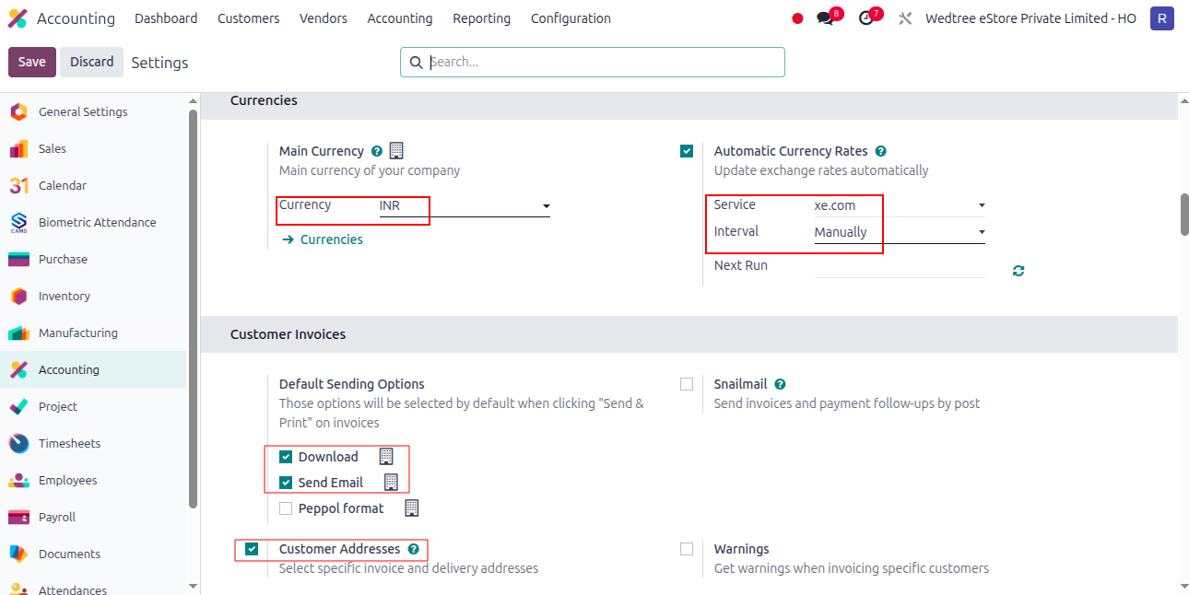Viewport: 1189px width, 595px height.
Task: Open the Reporting menu
Action: (x=481, y=18)
